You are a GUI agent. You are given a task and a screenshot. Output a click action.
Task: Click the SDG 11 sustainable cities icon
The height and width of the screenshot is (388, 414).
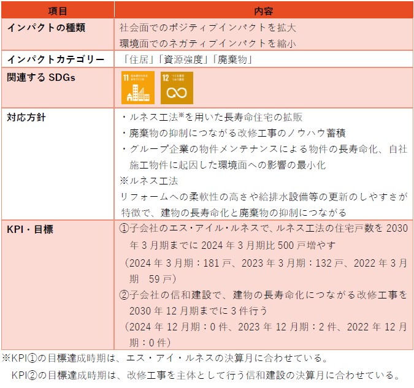[137, 88]
